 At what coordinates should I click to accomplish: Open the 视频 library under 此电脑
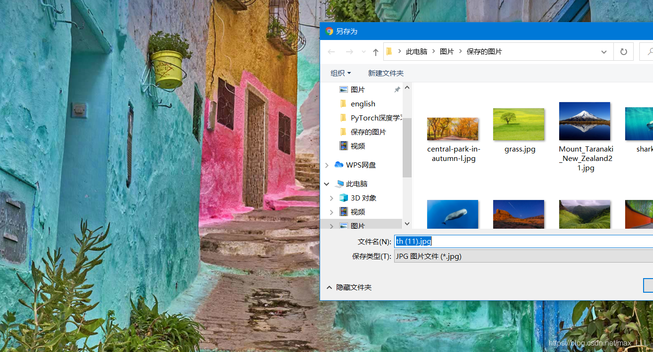[x=359, y=212]
